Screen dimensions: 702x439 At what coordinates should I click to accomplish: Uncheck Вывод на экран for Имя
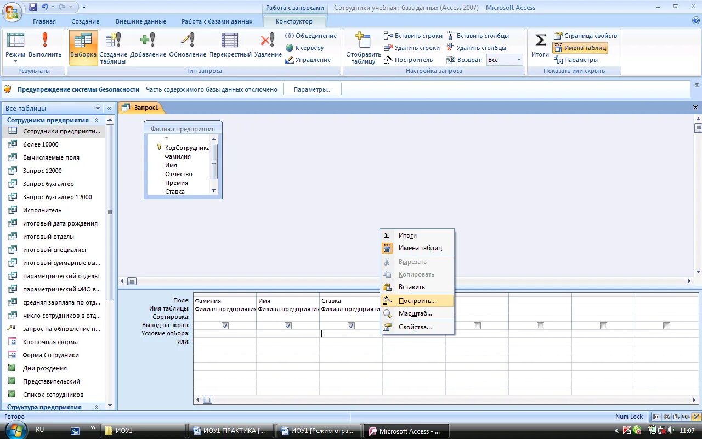tap(288, 325)
